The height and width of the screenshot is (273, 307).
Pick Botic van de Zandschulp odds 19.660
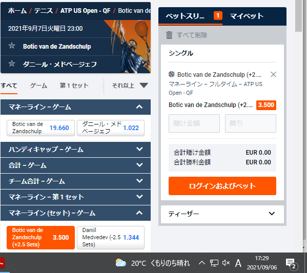coord(40,128)
